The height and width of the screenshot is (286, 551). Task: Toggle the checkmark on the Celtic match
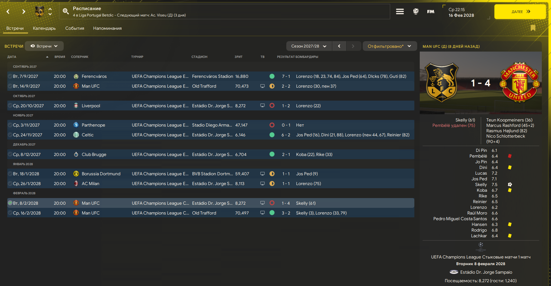10,135
